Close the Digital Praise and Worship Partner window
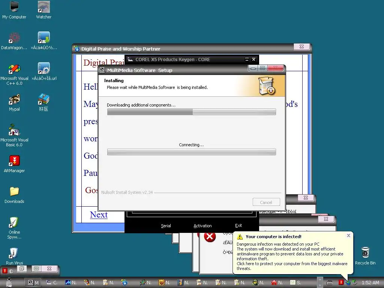Viewport: 384px width, 288px height. coord(302,46)
